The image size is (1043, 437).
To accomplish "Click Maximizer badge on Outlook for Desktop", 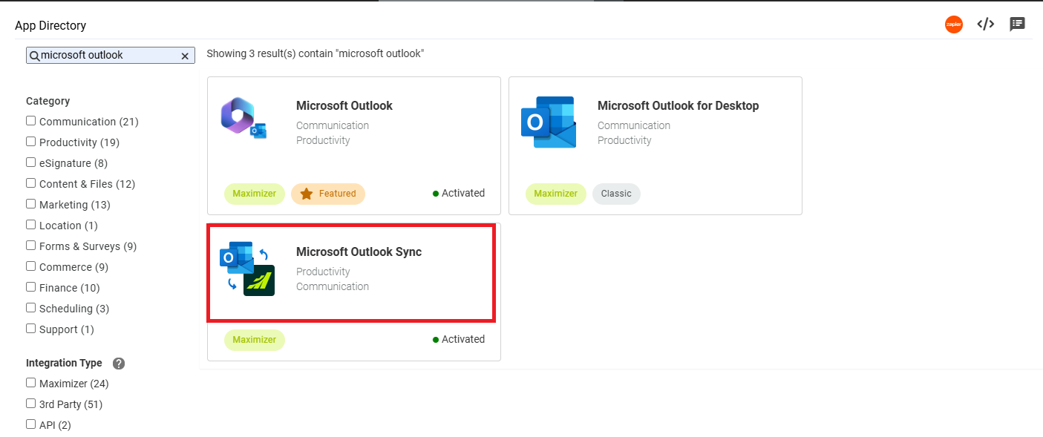I will point(556,194).
